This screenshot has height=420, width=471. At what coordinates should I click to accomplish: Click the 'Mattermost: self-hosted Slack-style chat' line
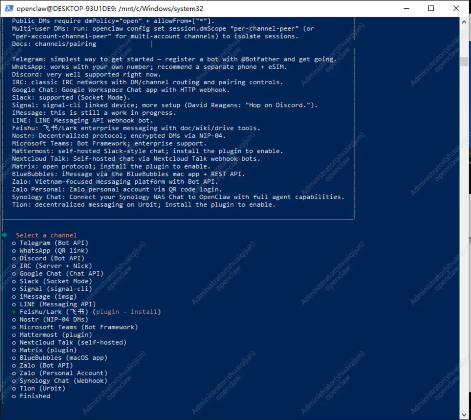tap(147, 151)
